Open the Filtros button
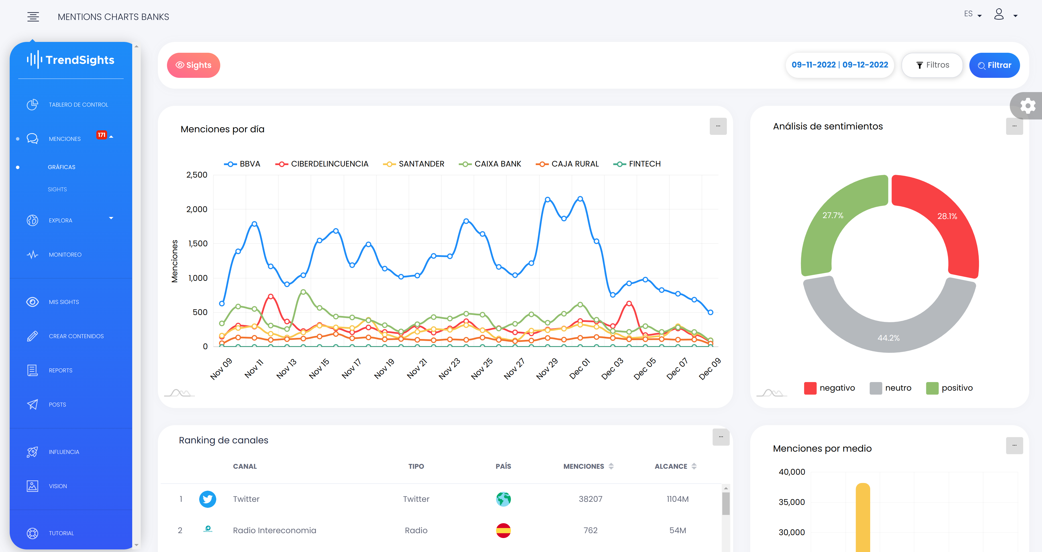 coord(932,65)
